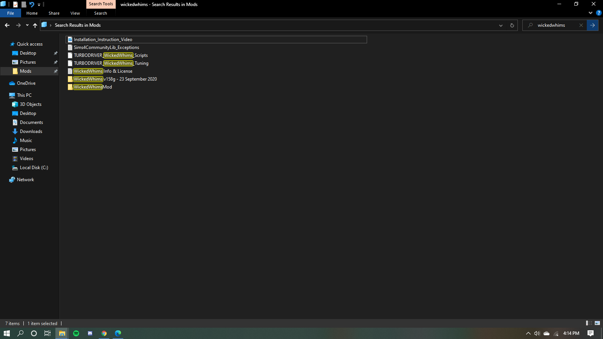Go forward using the forward arrow
The image size is (603, 339).
pyautogui.click(x=18, y=25)
